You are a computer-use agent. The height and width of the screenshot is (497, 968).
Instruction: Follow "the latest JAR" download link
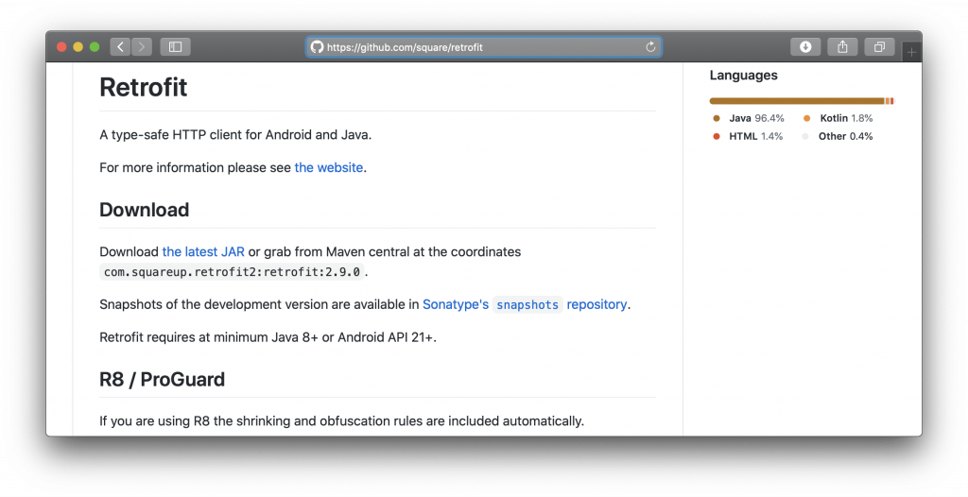(203, 251)
